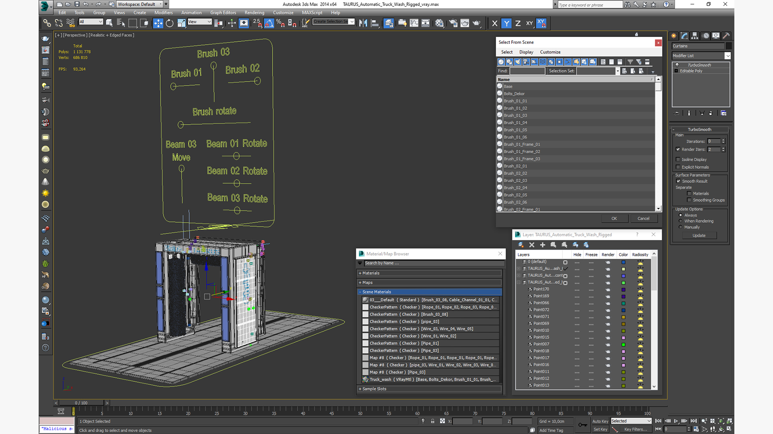
Task: Toggle TAURUS_Au...ash layer visibility
Action: point(577,269)
